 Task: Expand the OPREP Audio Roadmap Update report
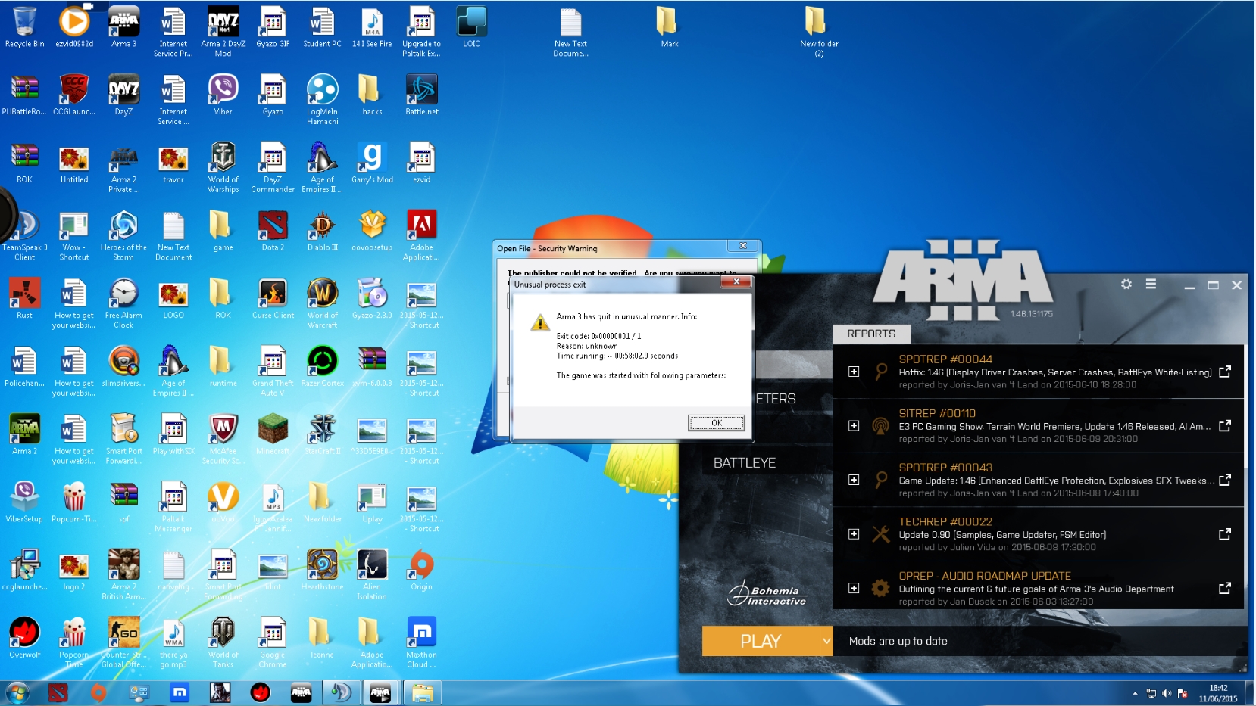click(x=854, y=588)
